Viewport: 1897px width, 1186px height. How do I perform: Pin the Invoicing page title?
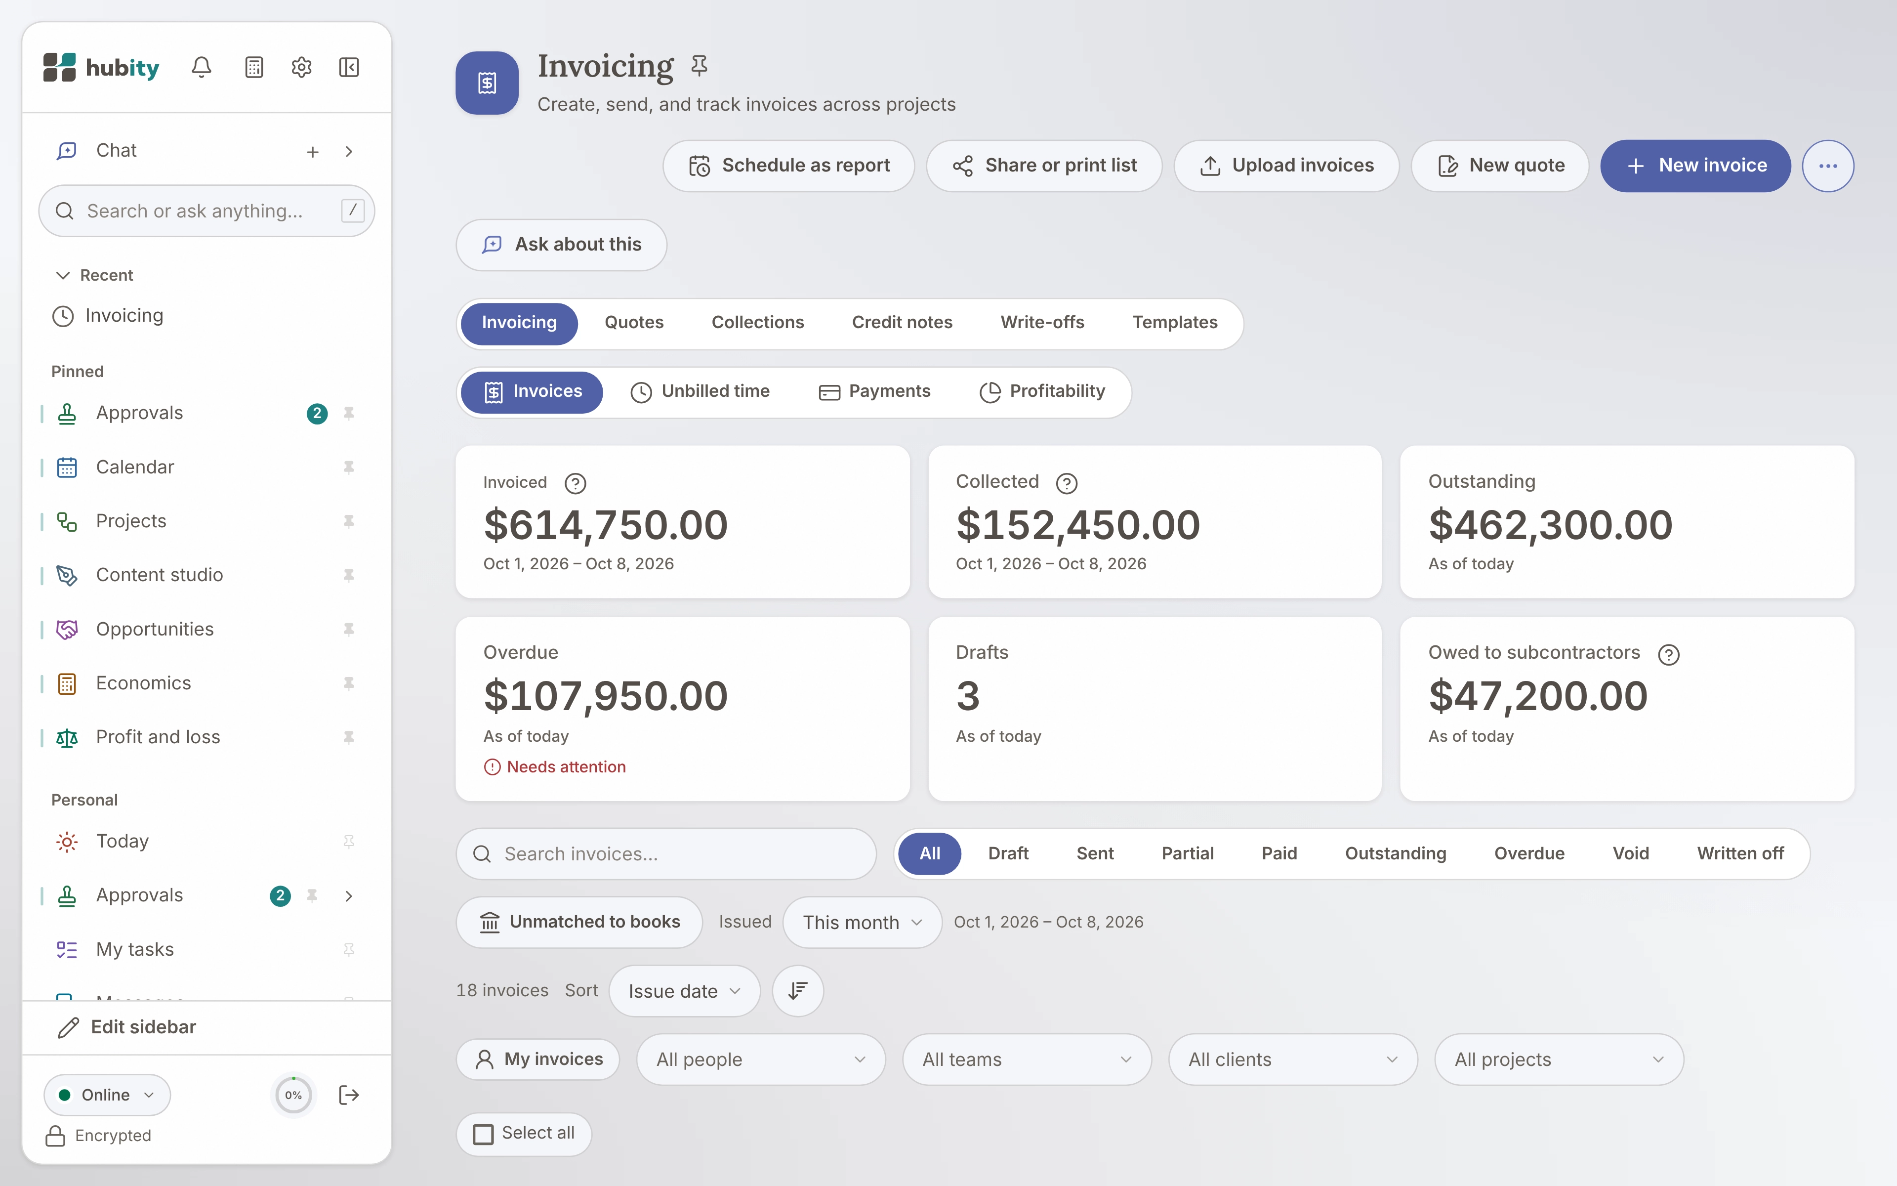click(x=699, y=65)
